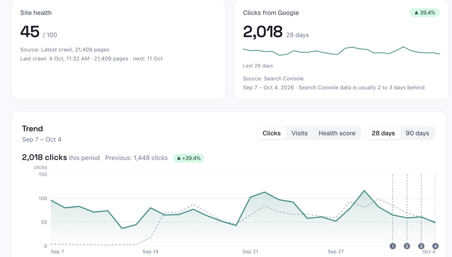Open annotation marker 2 on the Trend chart

pos(407,246)
